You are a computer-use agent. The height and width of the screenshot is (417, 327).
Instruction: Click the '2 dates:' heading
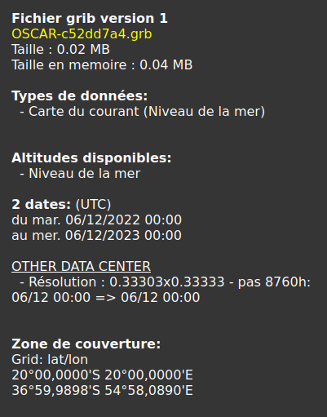click(x=41, y=205)
